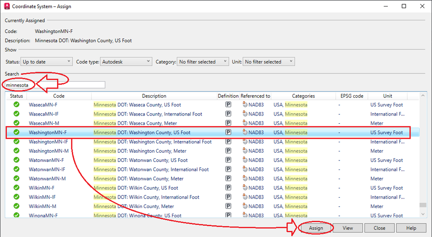Click the green status check of WashingtonMN-IF
The image size is (432, 237).
coord(16,141)
